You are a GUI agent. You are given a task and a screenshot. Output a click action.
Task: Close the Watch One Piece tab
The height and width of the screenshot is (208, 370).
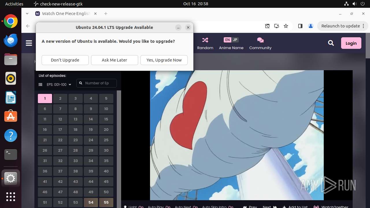95,14
